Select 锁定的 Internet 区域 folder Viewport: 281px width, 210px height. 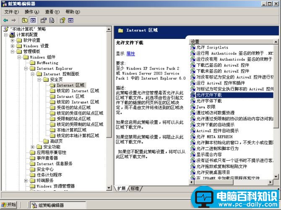click(x=74, y=91)
